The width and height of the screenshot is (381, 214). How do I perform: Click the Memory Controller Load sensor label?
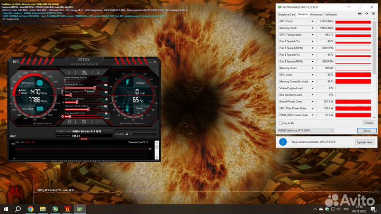294,81
